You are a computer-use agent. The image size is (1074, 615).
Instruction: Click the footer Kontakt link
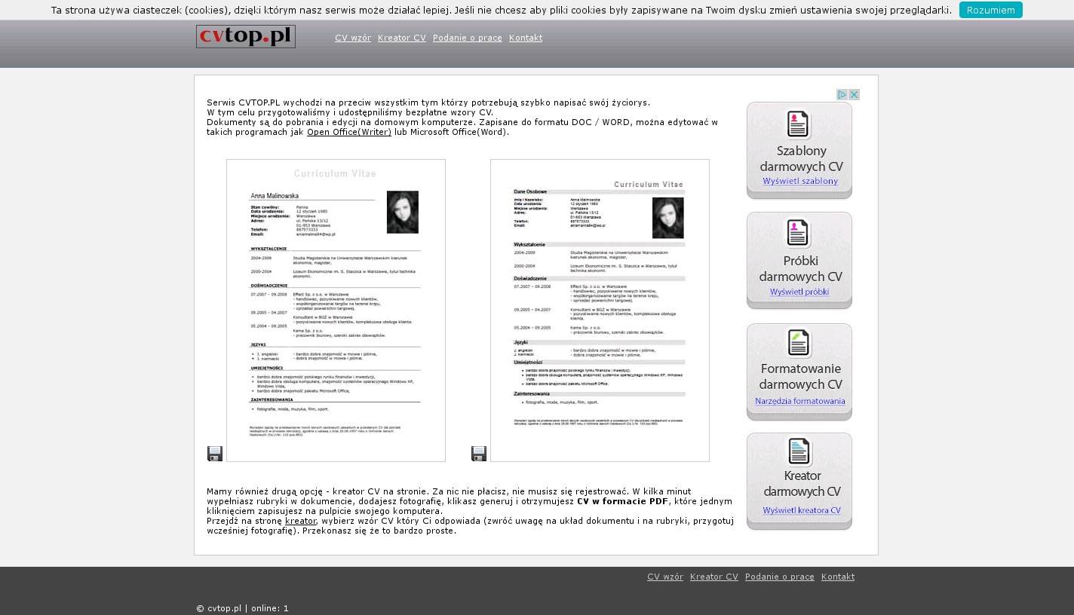[x=838, y=577]
